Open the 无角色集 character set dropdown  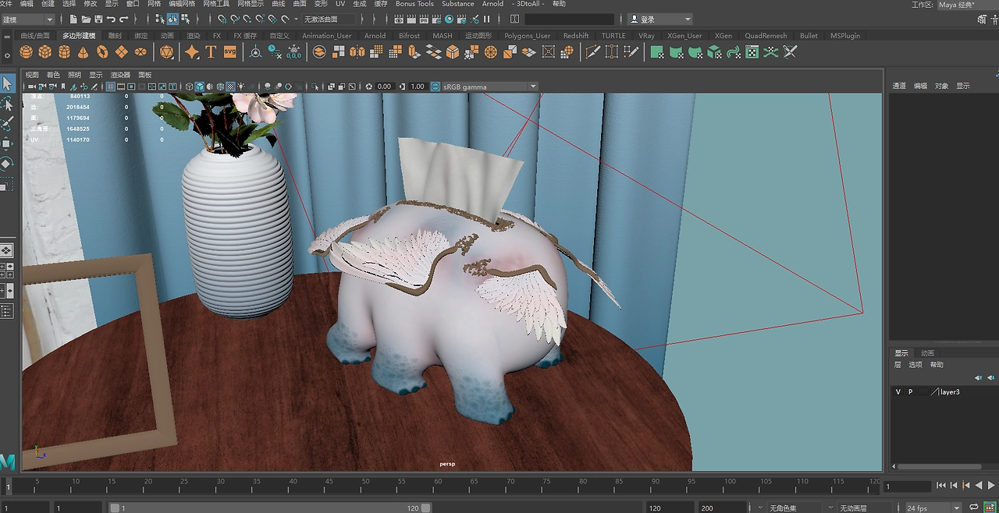click(x=796, y=508)
